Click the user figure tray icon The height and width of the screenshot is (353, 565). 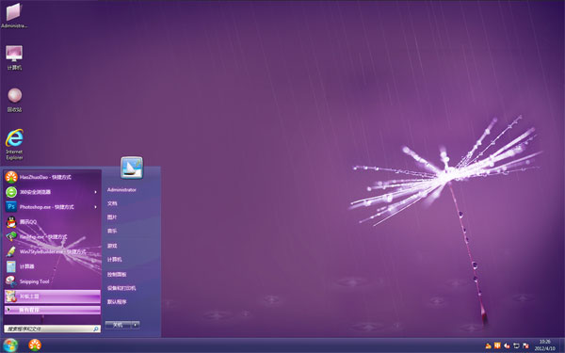coord(488,345)
